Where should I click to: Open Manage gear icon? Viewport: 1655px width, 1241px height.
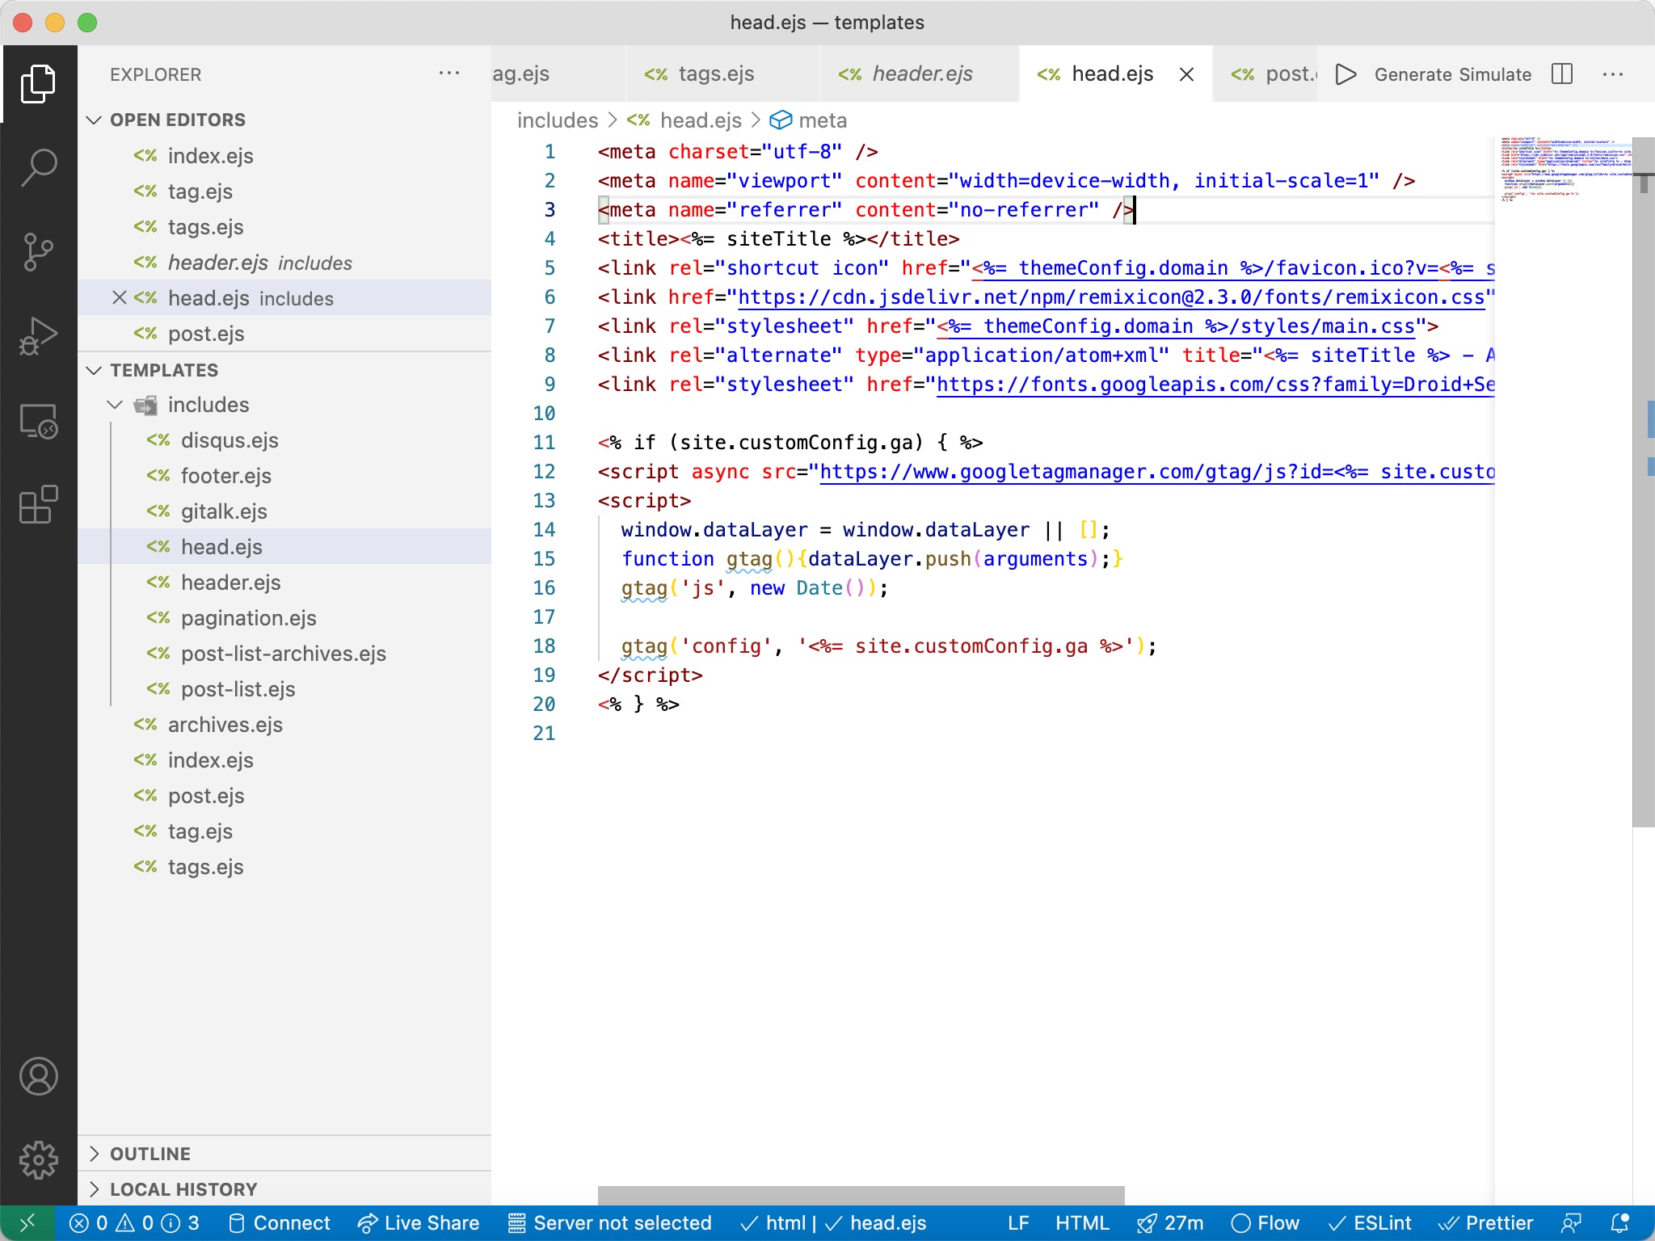38,1160
